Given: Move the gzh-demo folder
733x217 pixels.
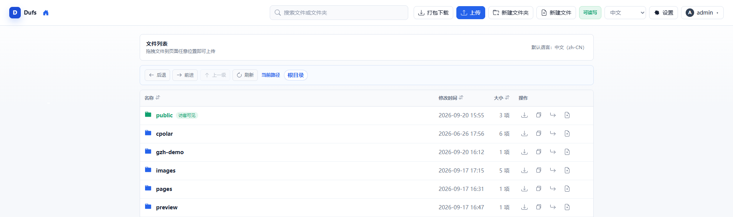Looking at the screenshot, I should pos(553,152).
